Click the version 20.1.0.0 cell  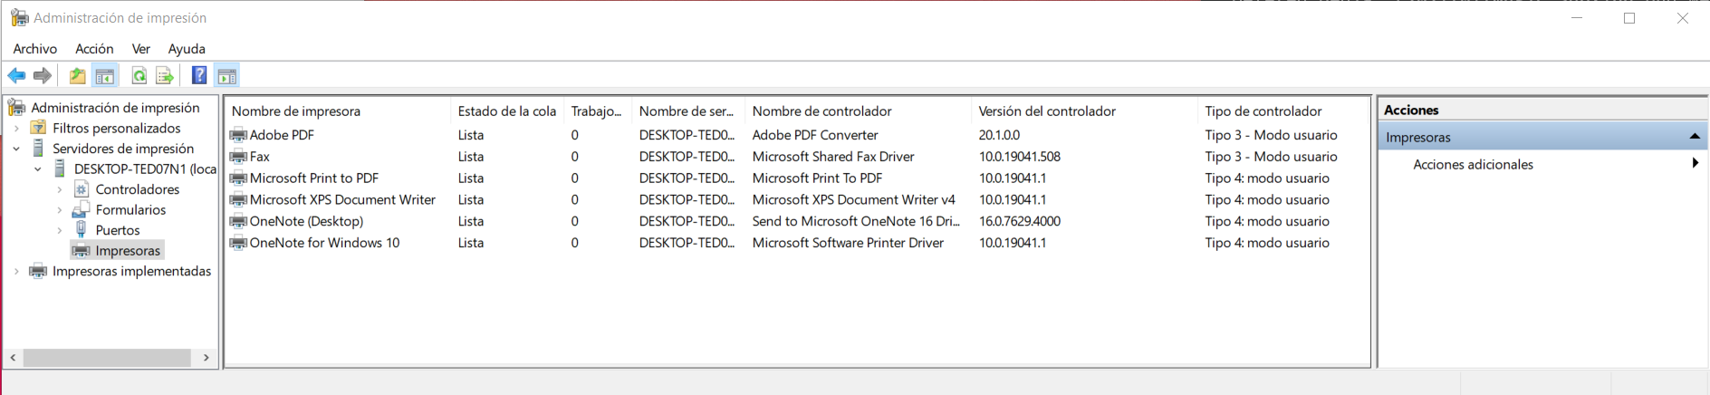pos(999,135)
